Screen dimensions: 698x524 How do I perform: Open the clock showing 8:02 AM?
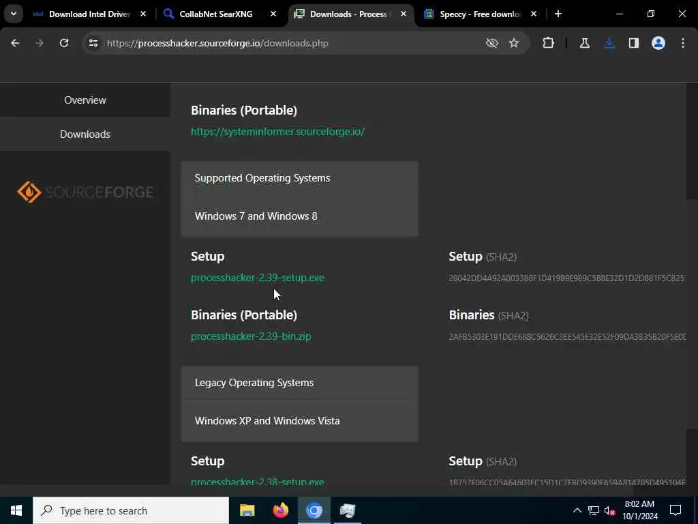639,510
